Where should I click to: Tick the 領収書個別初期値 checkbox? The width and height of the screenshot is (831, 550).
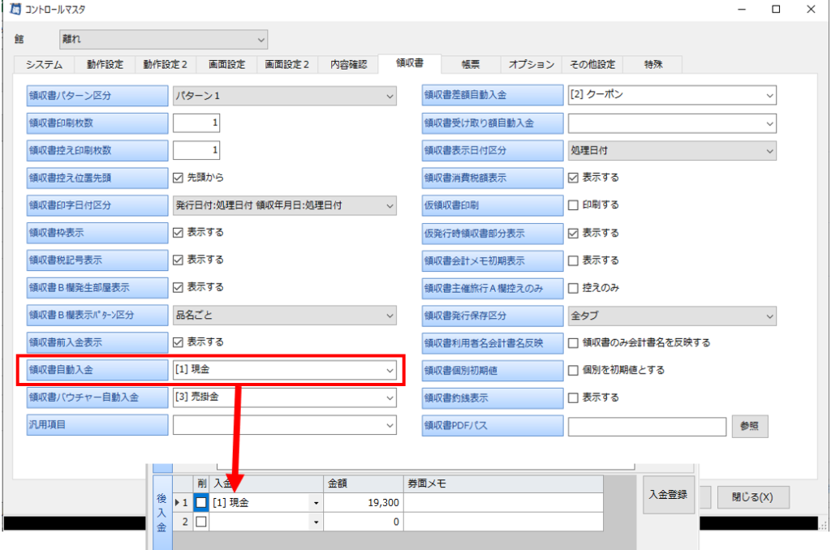pyautogui.click(x=574, y=370)
